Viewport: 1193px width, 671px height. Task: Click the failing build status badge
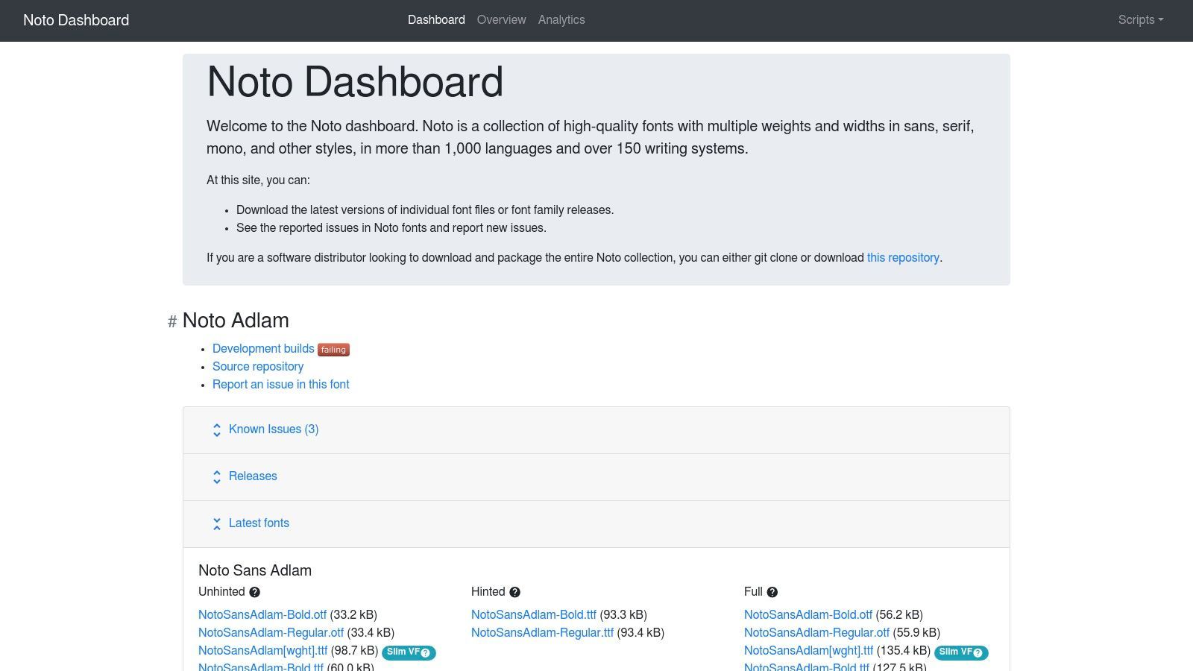[x=333, y=350]
